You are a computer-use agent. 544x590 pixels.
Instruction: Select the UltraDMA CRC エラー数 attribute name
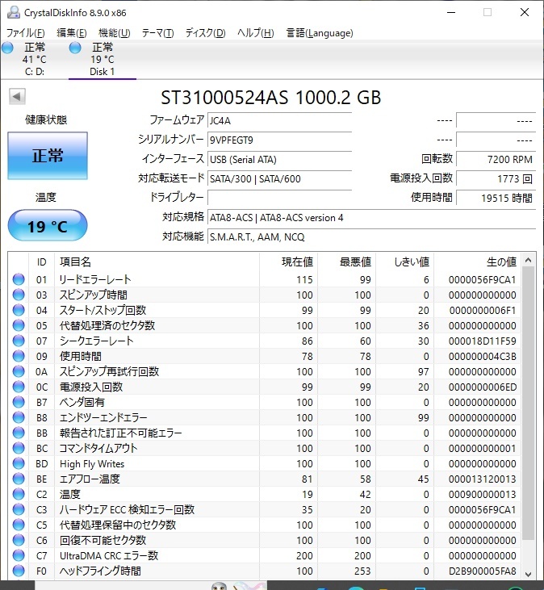pos(109,556)
